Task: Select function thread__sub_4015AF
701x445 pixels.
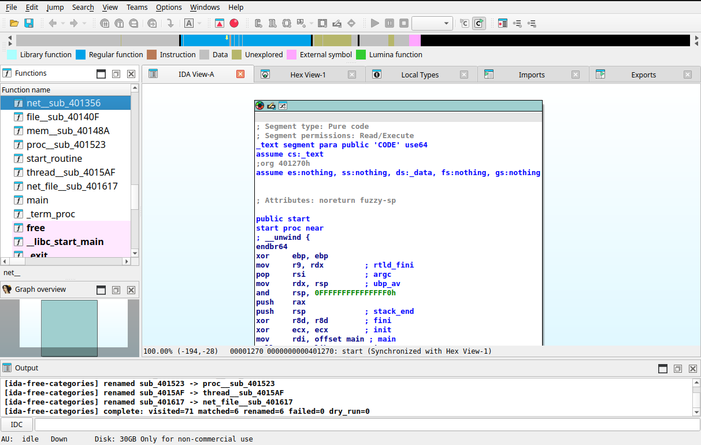Action: point(65,172)
